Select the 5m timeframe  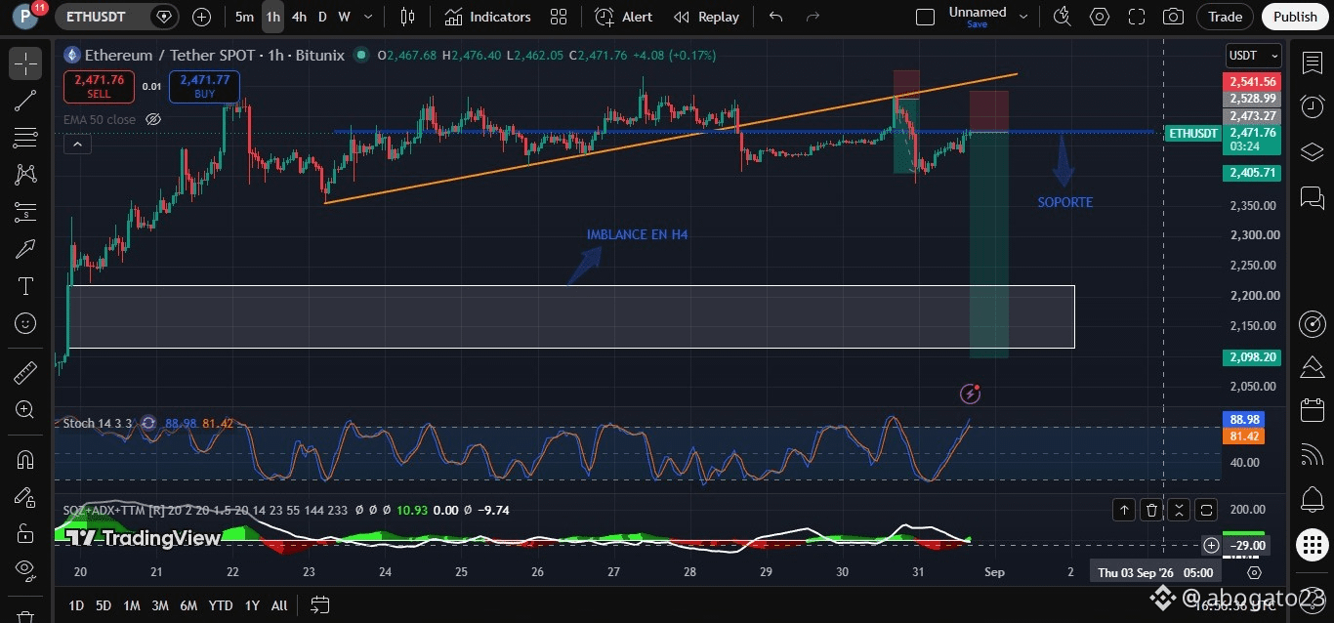click(x=244, y=17)
